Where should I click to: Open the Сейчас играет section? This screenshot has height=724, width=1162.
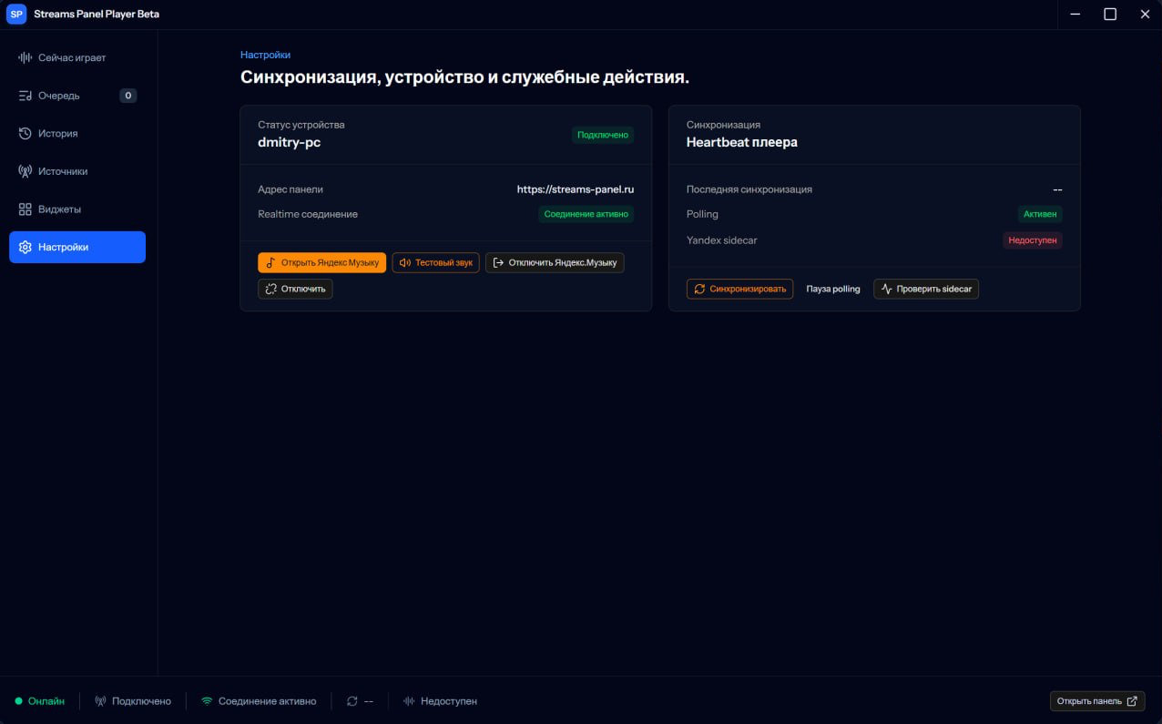tap(77, 57)
